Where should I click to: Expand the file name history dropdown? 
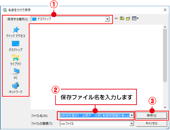(132, 115)
